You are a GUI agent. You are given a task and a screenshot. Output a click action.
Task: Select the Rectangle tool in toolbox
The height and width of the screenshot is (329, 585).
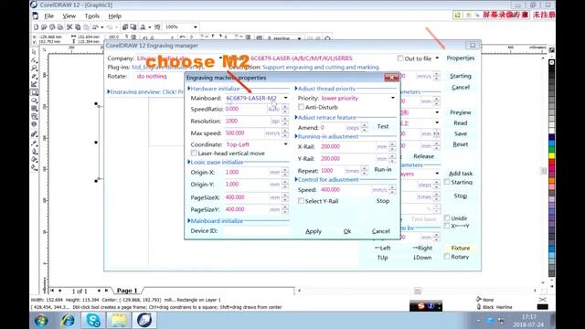[x=35, y=92]
